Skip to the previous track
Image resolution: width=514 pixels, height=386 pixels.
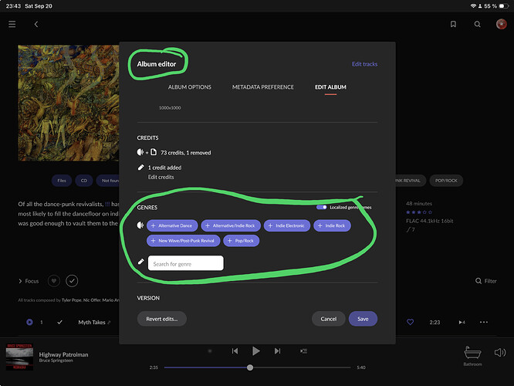click(235, 350)
